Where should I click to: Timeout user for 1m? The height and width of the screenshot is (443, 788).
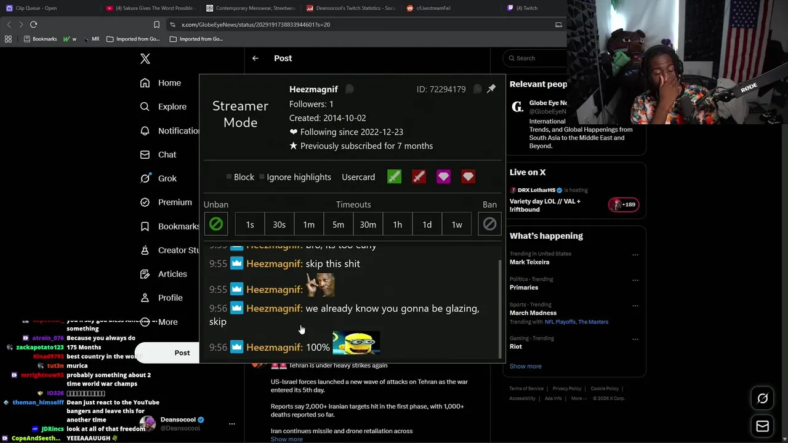pyautogui.click(x=309, y=225)
